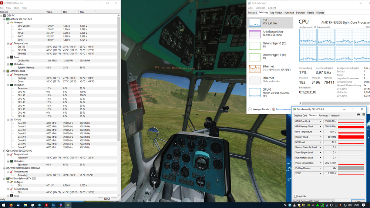Open Memory Used sensor dropdown
The width and height of the screenshot is (370, 208).
(320, 137)
